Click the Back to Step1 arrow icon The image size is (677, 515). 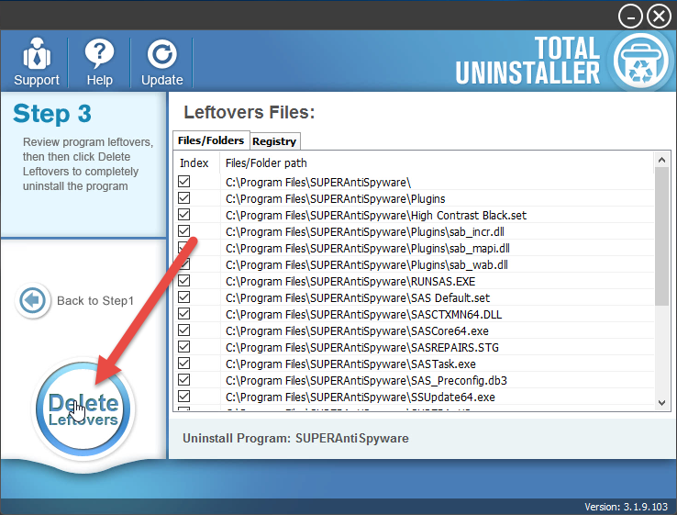coord(33,300)
